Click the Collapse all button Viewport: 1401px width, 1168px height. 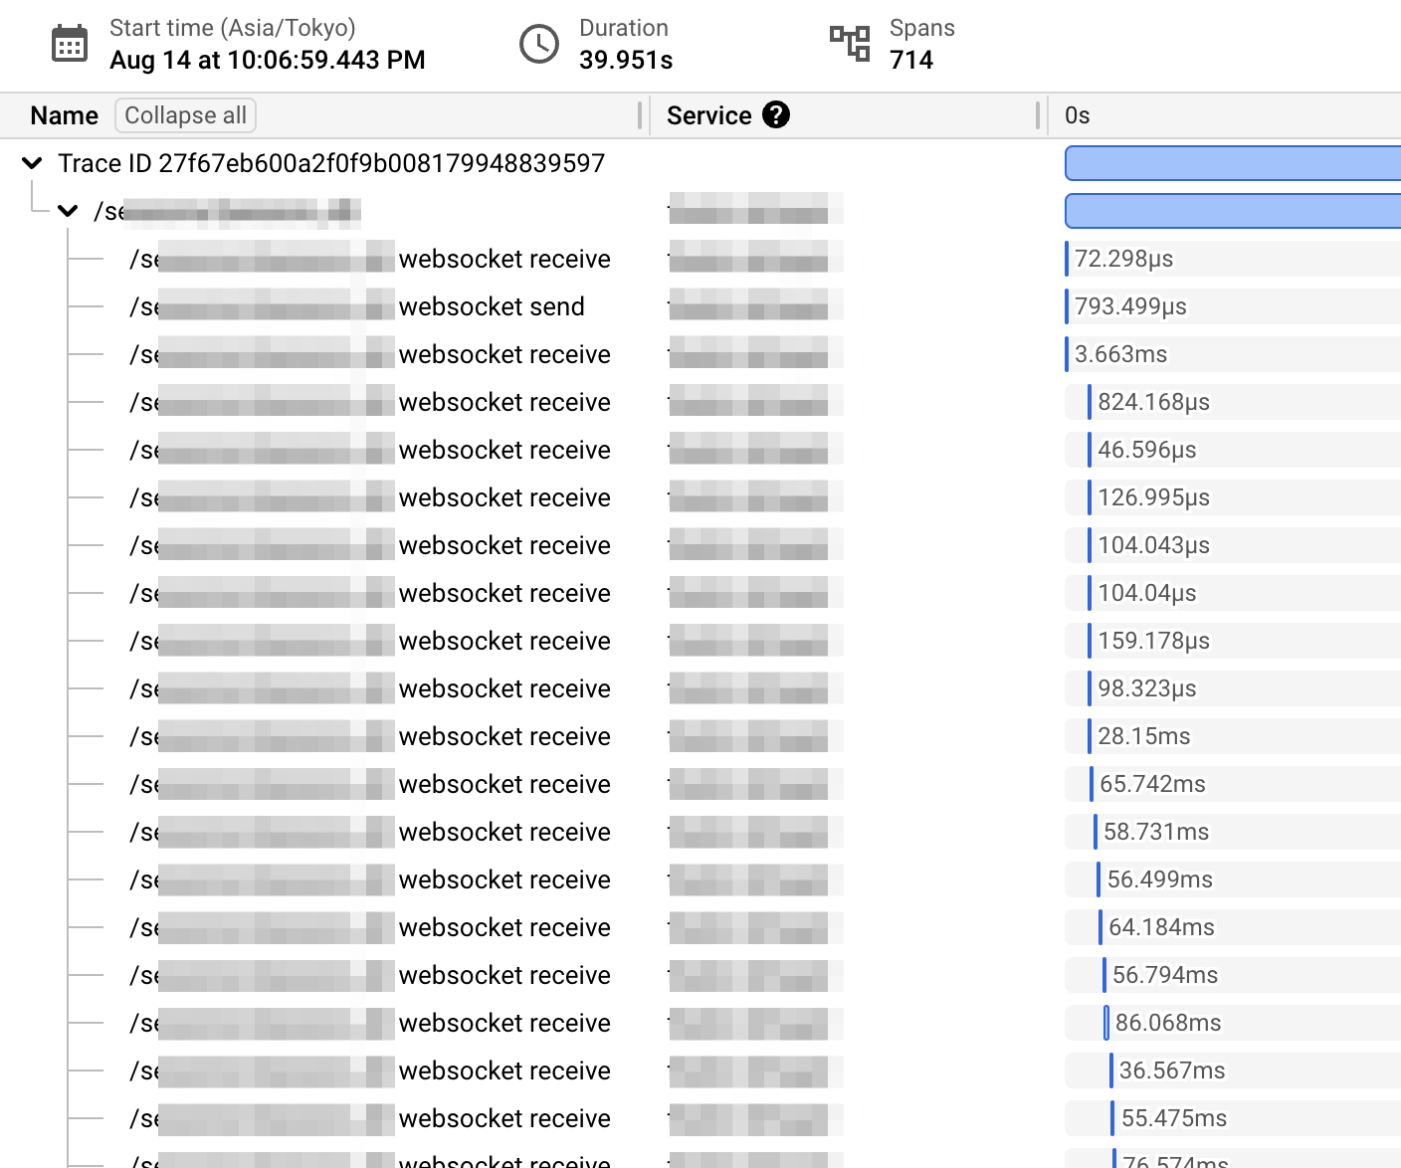pyautogui.click(x=185, y=115)
